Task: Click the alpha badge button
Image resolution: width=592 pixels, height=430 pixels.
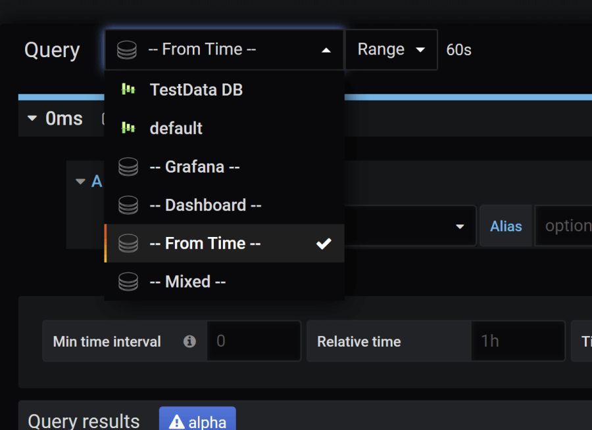Action: click(x=197, y=421)
